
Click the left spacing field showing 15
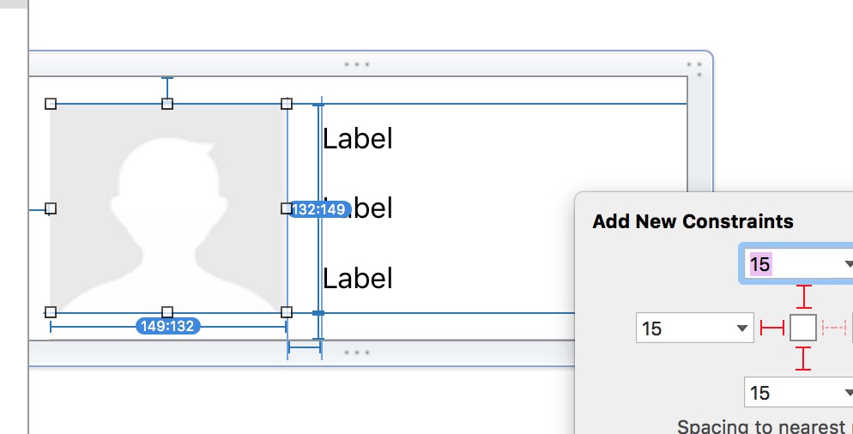pyautogui.click(x=695, y=328)
